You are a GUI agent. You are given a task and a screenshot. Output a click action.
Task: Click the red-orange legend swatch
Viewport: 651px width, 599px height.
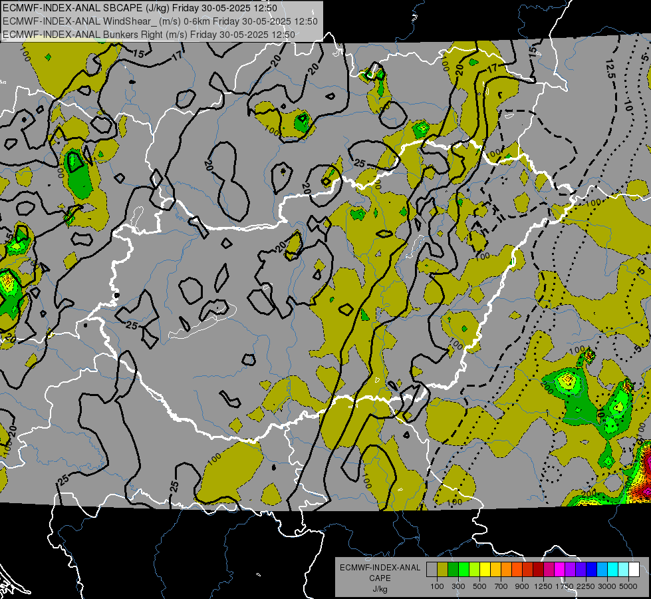517,570
